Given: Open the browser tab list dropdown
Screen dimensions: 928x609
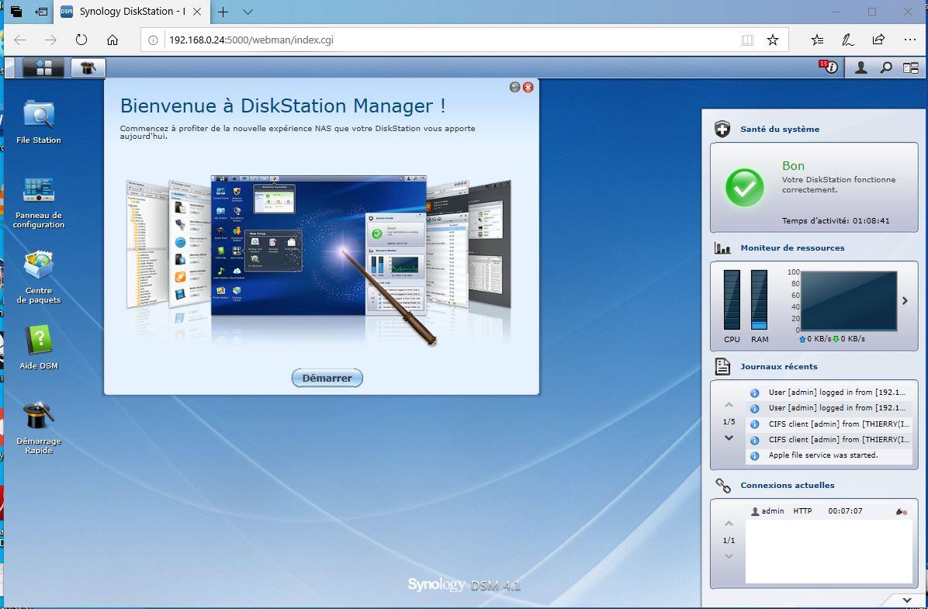Looking at the screenshot, I should pyautogui.click(x=248, y=12).
